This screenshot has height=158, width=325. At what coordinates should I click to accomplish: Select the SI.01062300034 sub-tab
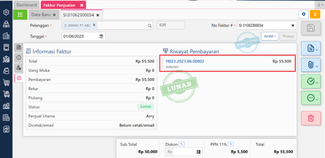click(x=78, y=15)
